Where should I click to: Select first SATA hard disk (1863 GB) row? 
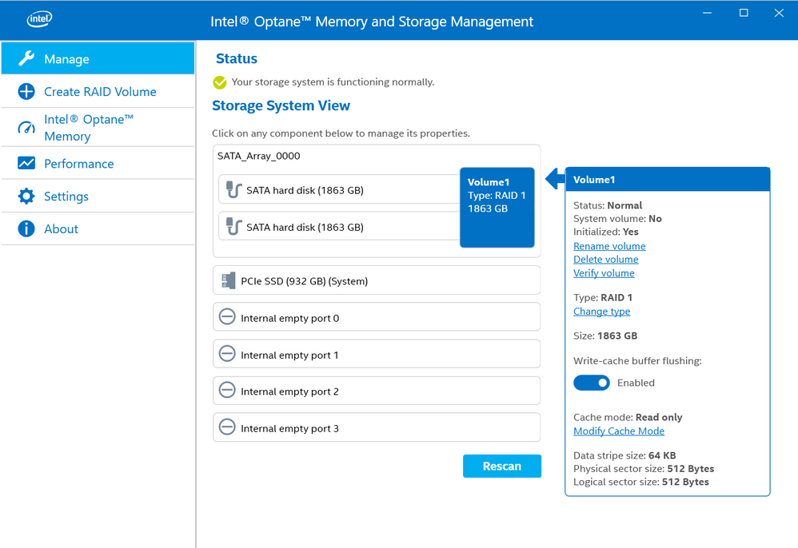340,189
